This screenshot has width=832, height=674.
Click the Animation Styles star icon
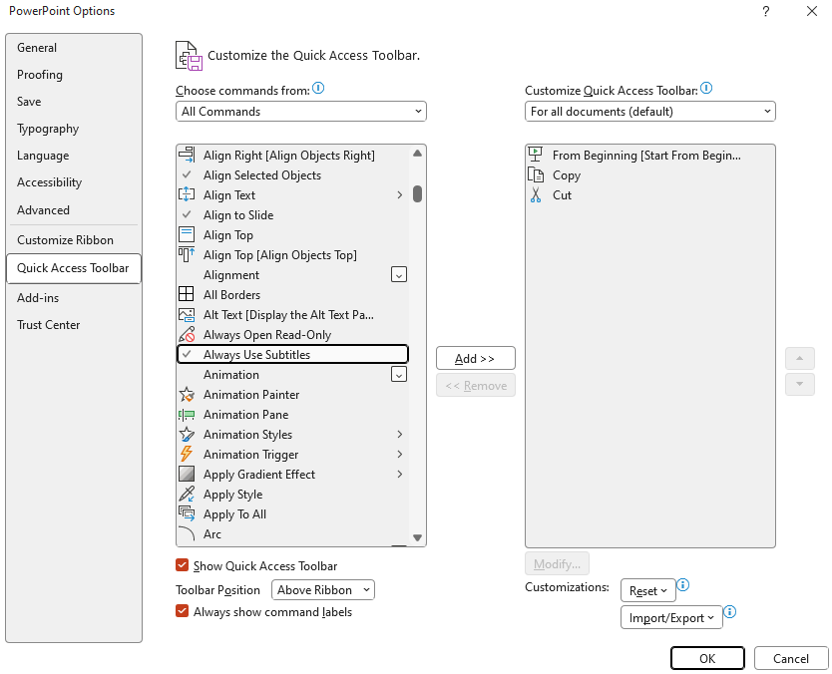(x=187, y=435)
